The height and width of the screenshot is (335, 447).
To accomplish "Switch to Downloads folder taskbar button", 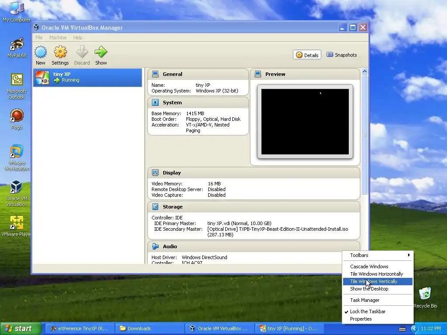I will (x=149, y=328).
